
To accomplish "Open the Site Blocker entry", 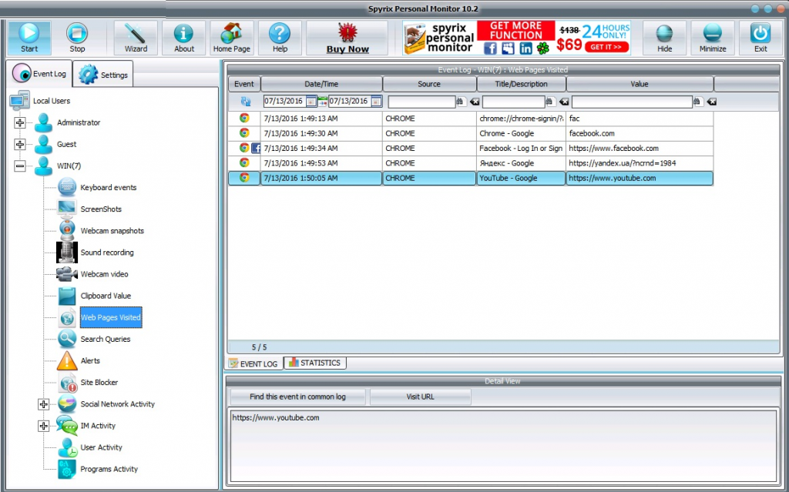I will click(99, 383).
